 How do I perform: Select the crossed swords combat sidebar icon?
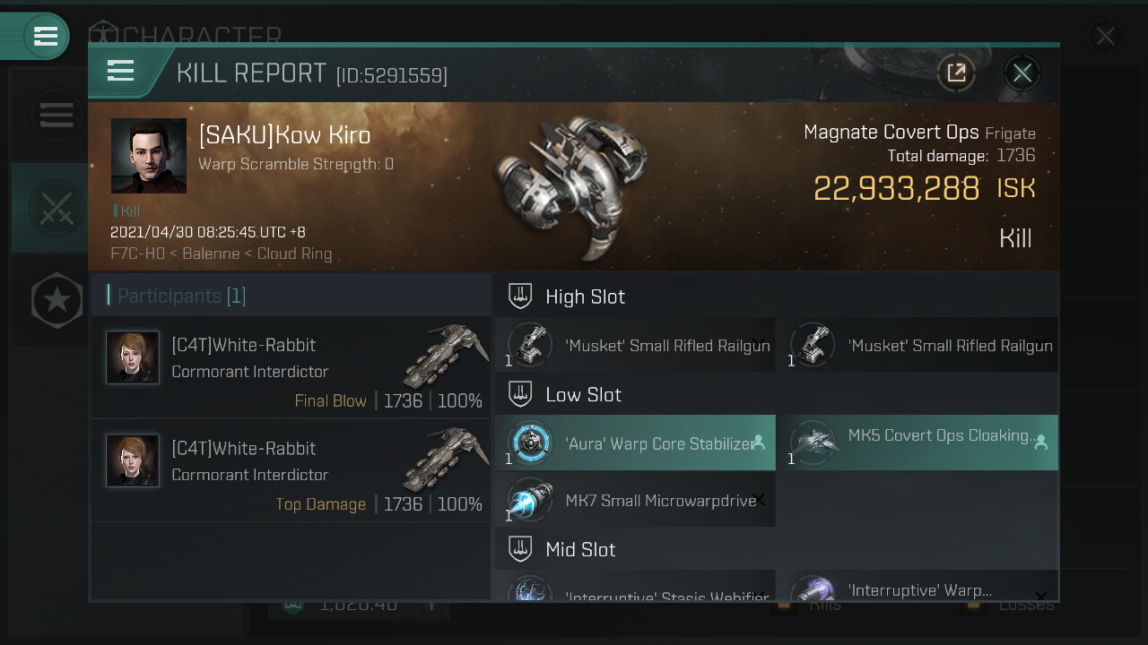point(56,208)
